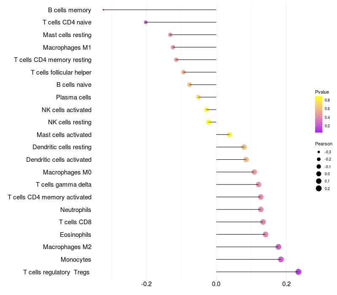Viewport: 337px width, 295px height.
Task: Click the -0.2 x-axis tick label
Action: [x=146, y=284]
